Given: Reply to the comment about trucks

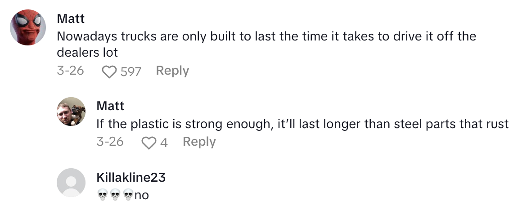Looking at the screenshot, I should point(172,71).
